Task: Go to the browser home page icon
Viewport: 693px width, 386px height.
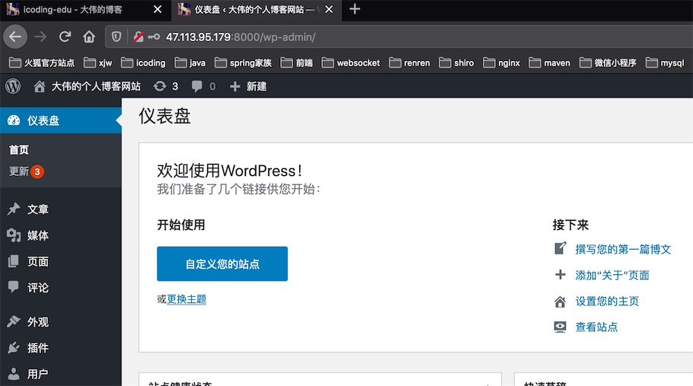Action: click(89, 37)
